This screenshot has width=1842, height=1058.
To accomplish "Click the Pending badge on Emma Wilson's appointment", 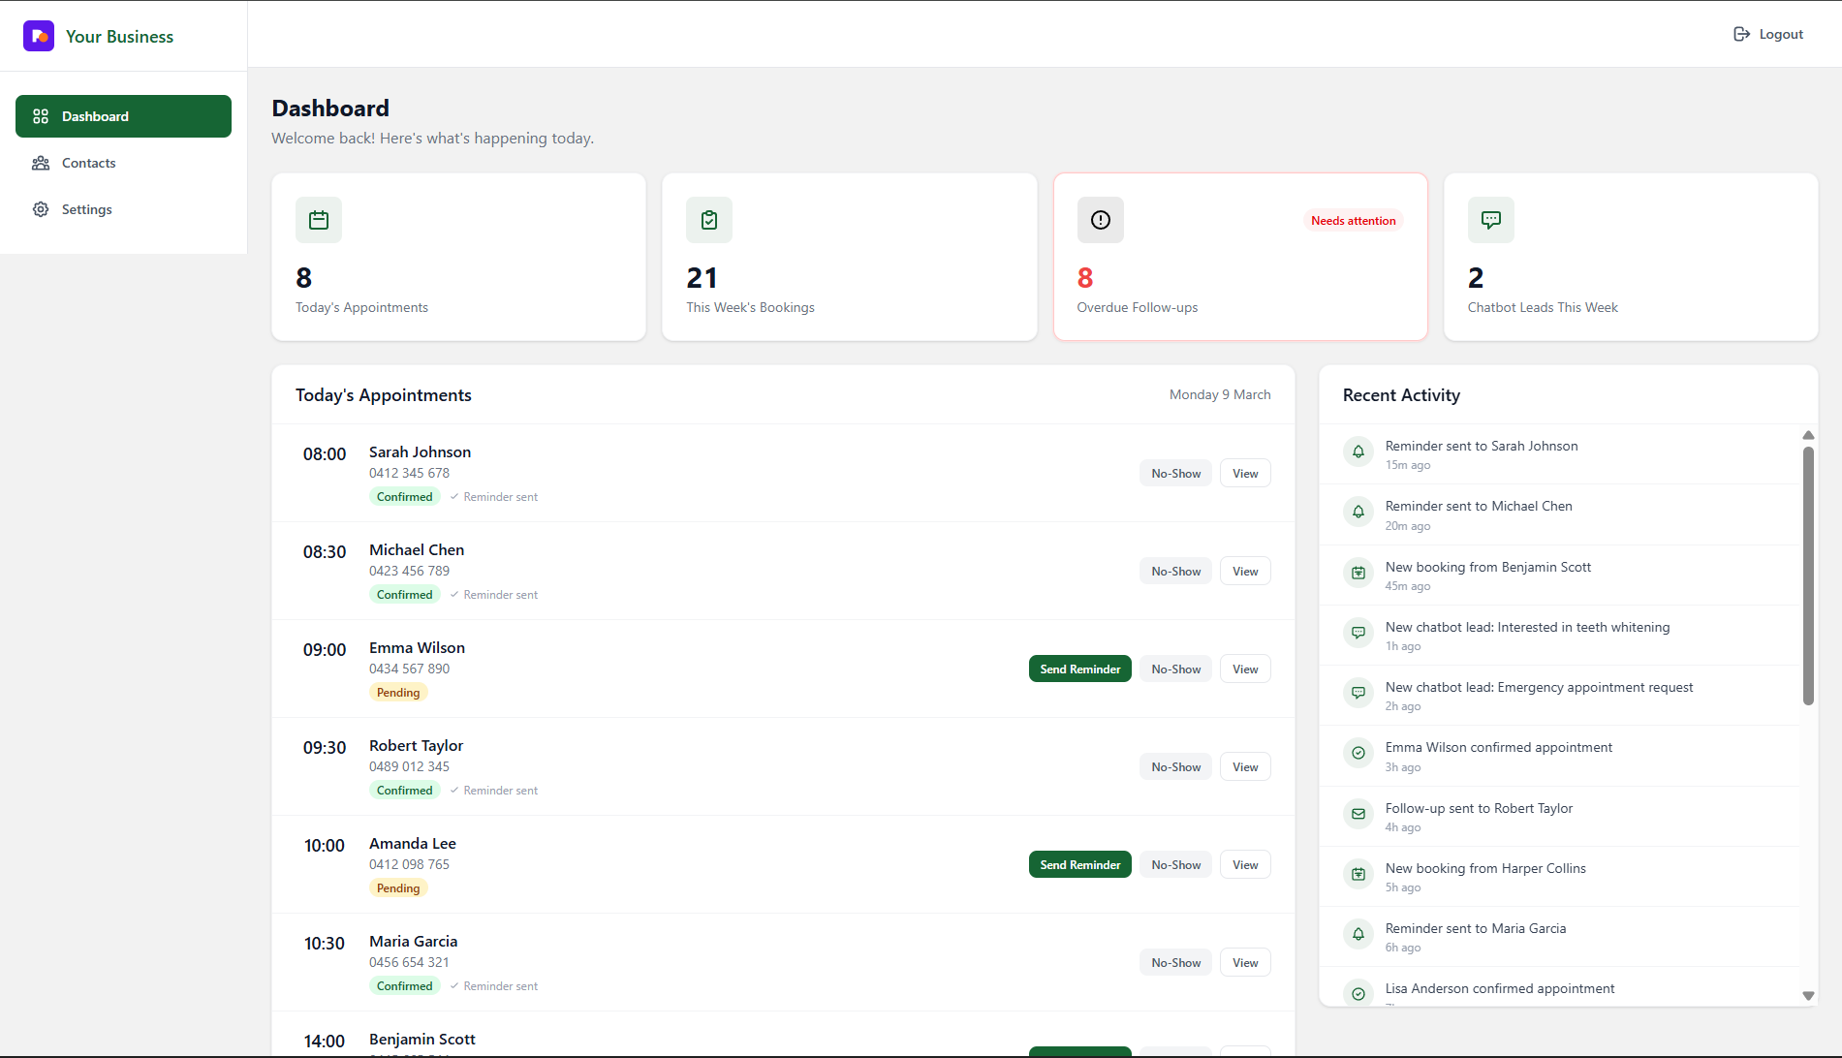I will click(397, 692).
